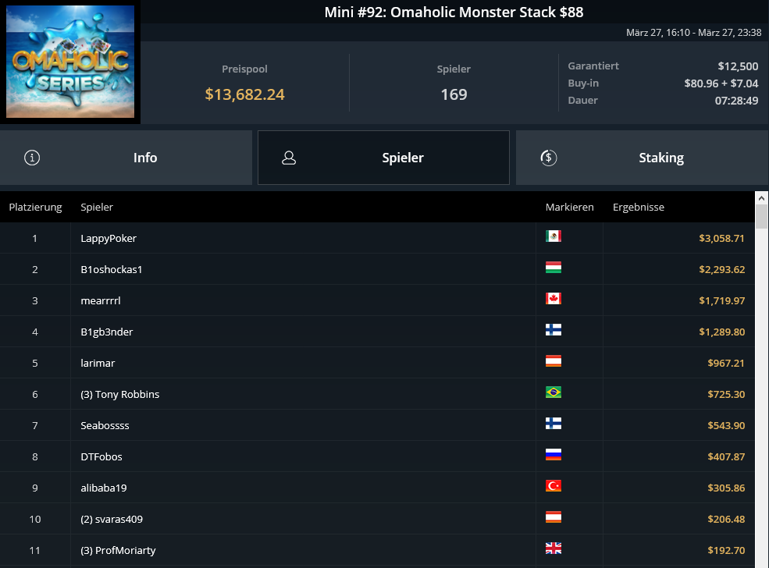Sort by the Platzierung column header

click(35, 208)
